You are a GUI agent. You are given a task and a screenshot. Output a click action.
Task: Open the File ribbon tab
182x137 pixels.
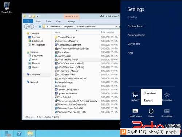(x=28, y=21)
